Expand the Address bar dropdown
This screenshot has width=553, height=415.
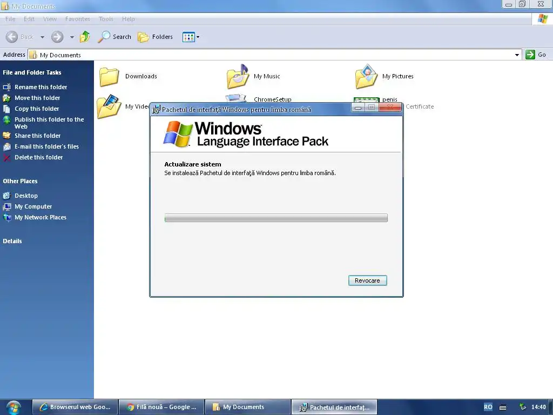coord(517,55)
